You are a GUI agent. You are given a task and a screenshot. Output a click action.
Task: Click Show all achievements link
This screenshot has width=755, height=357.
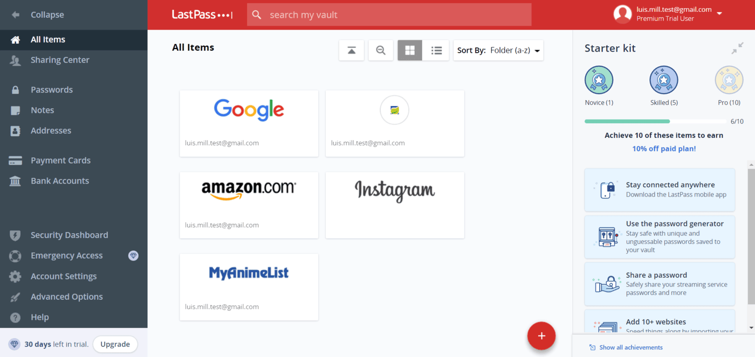click(x=631, y=347)
